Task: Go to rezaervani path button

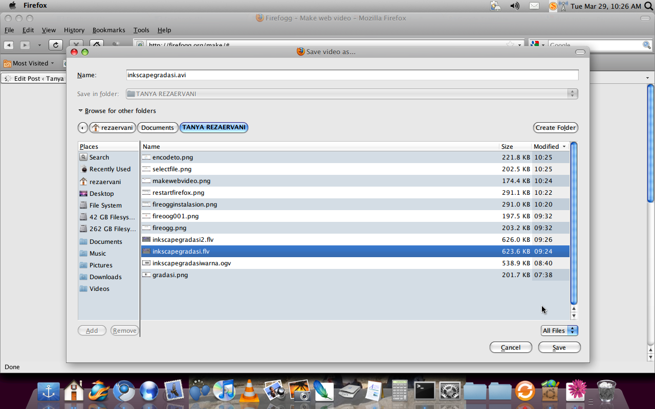Action: (x=113, y=128)
